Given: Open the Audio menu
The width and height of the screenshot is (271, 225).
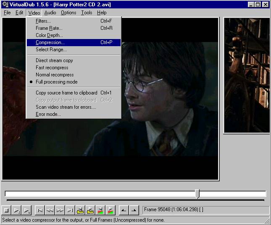Looking at the screenshot, I should tap(50, 13).
